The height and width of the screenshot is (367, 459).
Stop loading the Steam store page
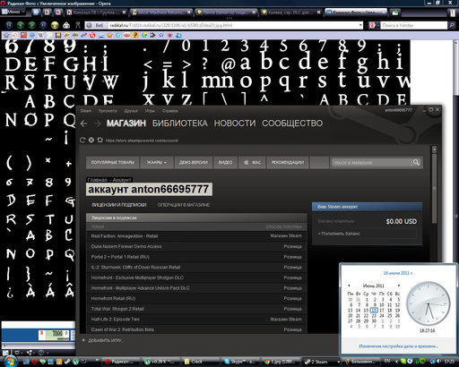pyautogui.click(x=91, y=140)
